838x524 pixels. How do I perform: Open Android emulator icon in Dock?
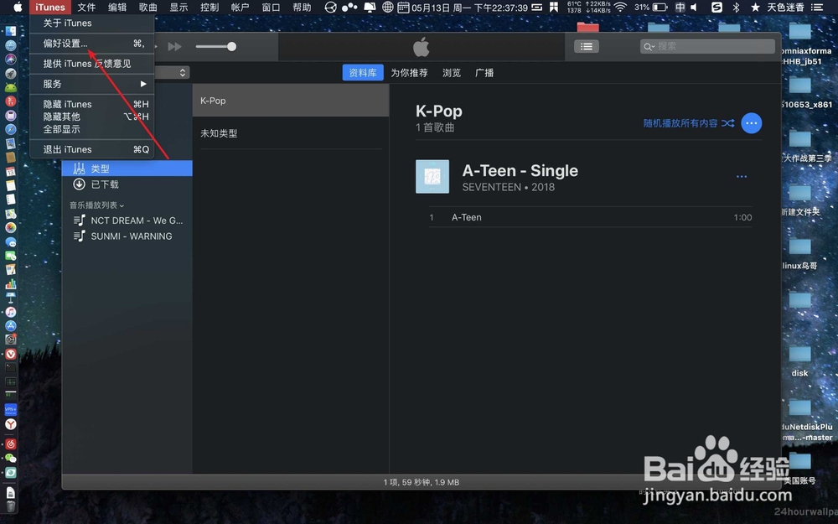coord(11,87)
